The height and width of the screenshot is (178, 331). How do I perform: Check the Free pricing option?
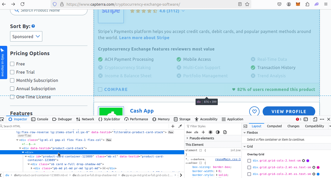12,64
